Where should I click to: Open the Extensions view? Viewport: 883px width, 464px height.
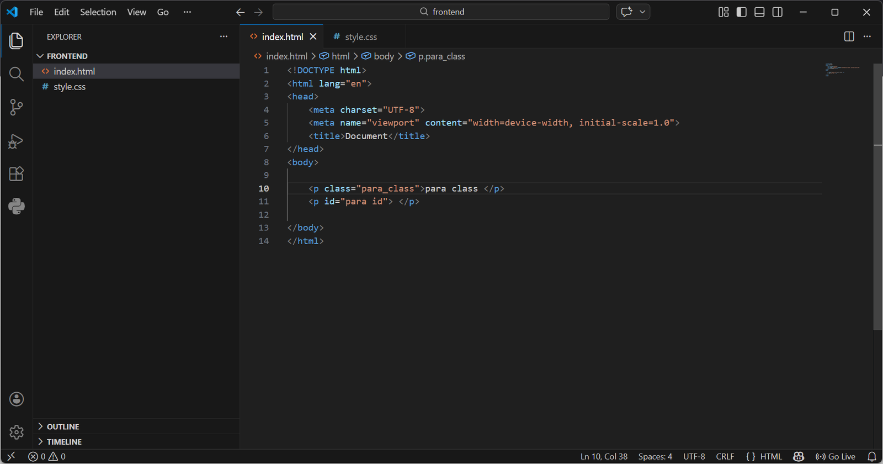[17, 174]
